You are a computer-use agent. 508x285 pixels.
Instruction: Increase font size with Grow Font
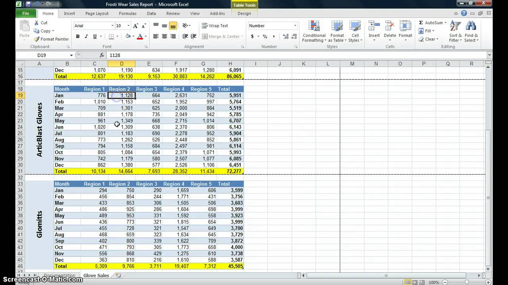pyautogui.click(x=136, y=26)
